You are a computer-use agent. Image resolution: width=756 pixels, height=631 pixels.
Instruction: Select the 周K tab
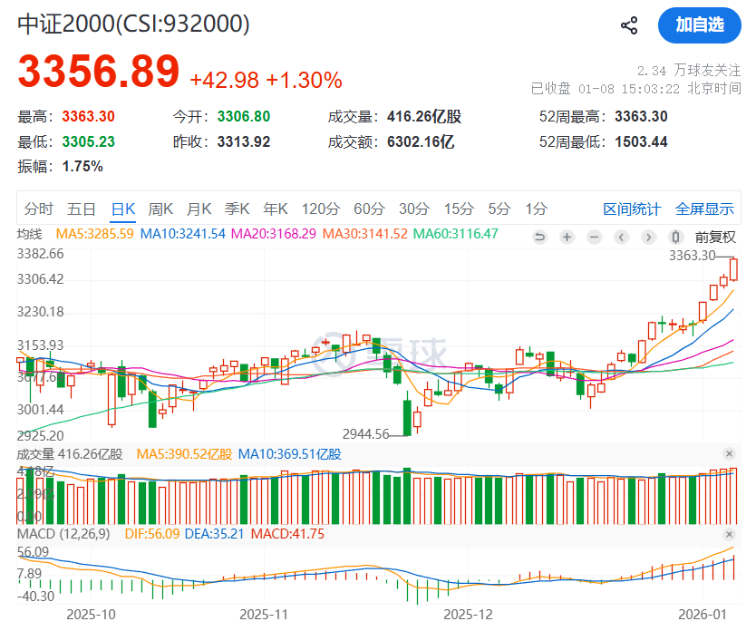tap(160, 209)
